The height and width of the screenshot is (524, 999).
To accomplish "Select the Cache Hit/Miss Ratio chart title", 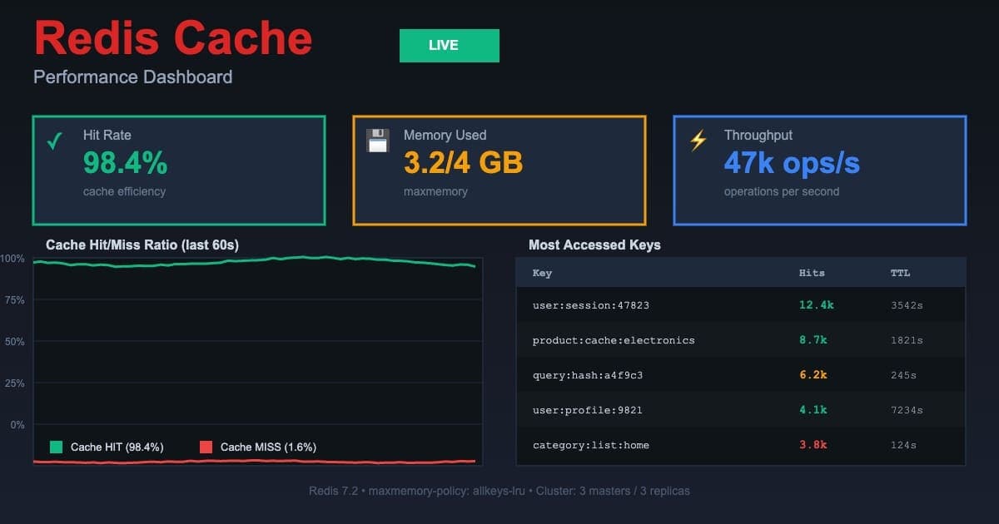I will [142, 245].
